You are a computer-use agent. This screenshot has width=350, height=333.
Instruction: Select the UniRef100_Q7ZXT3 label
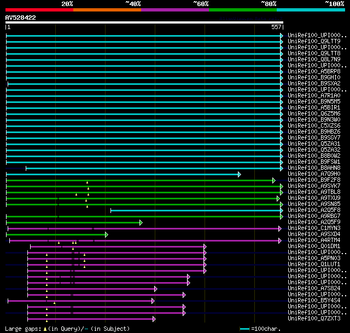click(314, 319)
